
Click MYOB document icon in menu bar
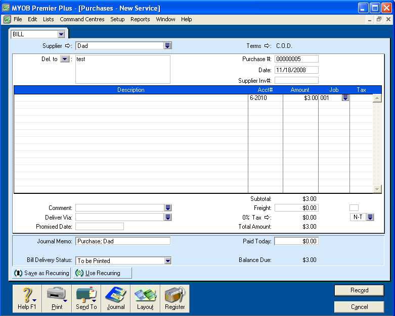pyautogui.click(x=7, y=19)
